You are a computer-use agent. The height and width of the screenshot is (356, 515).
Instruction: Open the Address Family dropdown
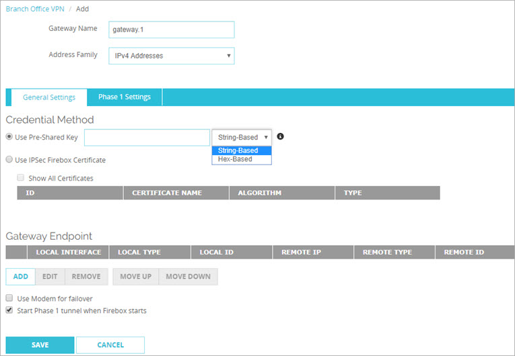tap(171, 56)
